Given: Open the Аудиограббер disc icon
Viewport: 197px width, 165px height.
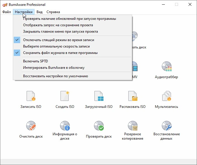Looking at the screenshot, I should pyautogui.click(x=167, y=66).
